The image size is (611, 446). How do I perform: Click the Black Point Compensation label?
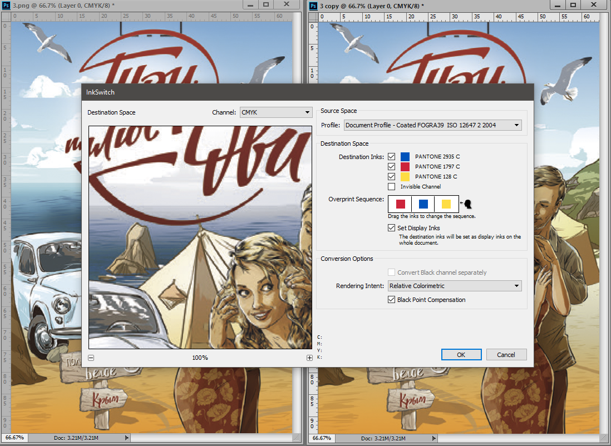(x=431, y=300)
